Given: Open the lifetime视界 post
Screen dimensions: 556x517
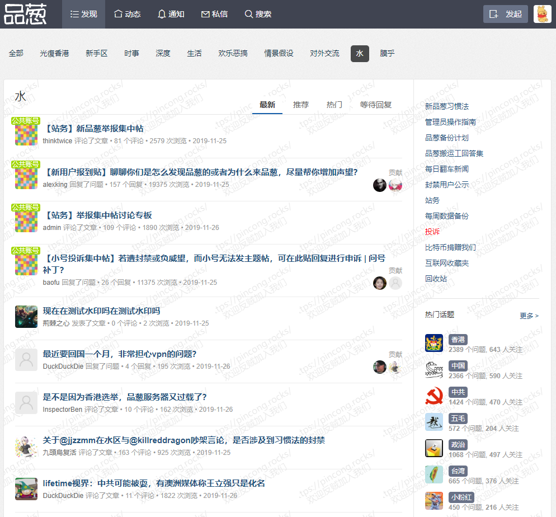Looking at the screenshot, I should pyautogui.click(x=154, y=483).
